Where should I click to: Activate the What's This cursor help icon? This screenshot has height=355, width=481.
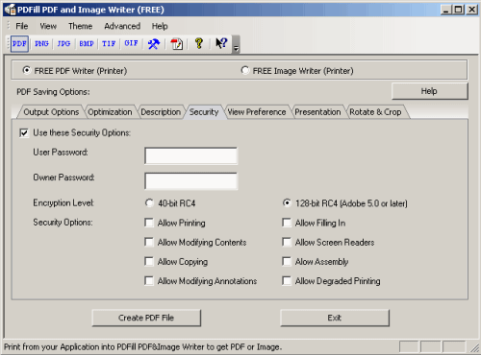click(221, 43)
